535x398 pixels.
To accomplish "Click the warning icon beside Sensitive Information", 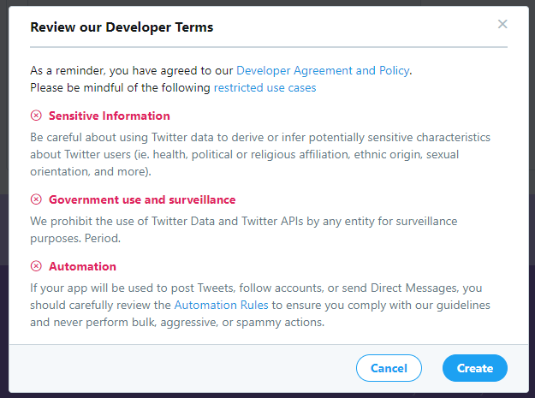I will coord(36,116).
